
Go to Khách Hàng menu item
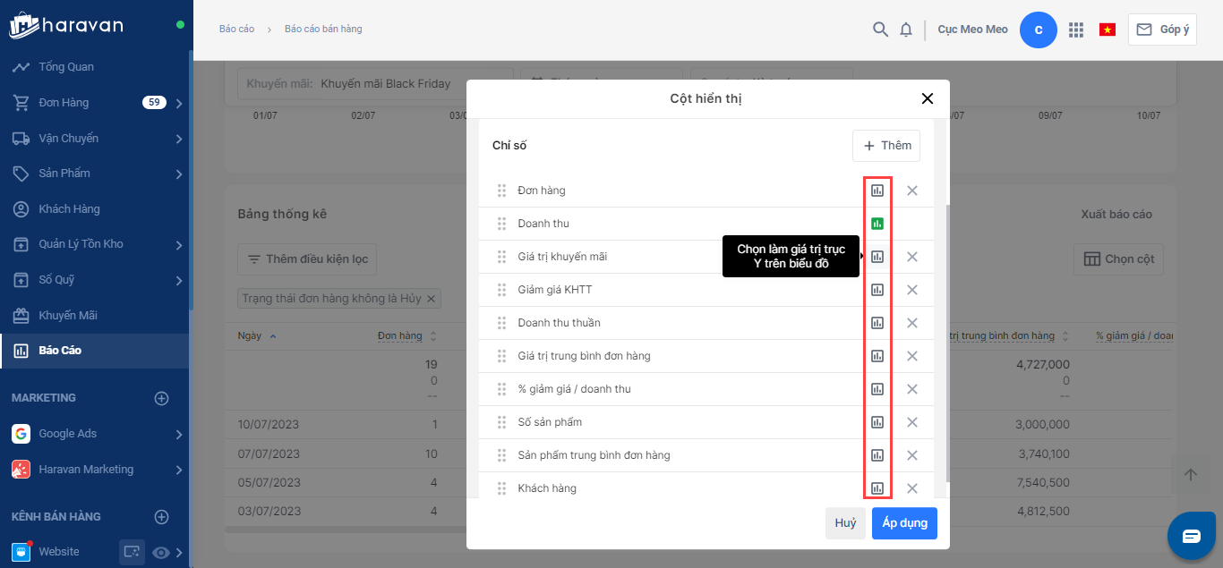pos(69,209)
